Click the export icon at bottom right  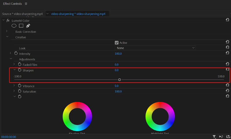point(228,137)
